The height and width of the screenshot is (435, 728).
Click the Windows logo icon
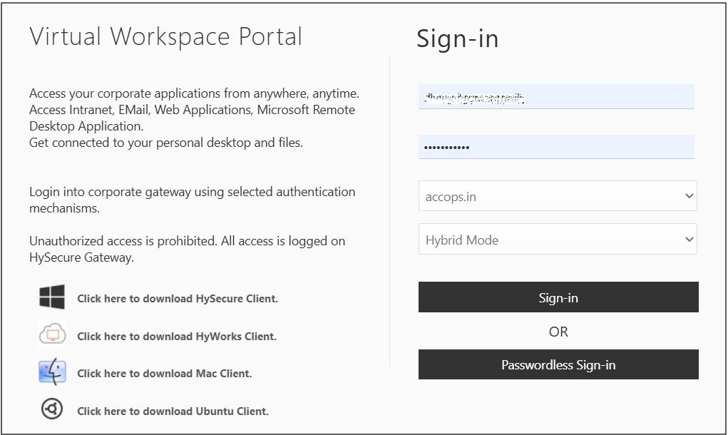point(52,297)
